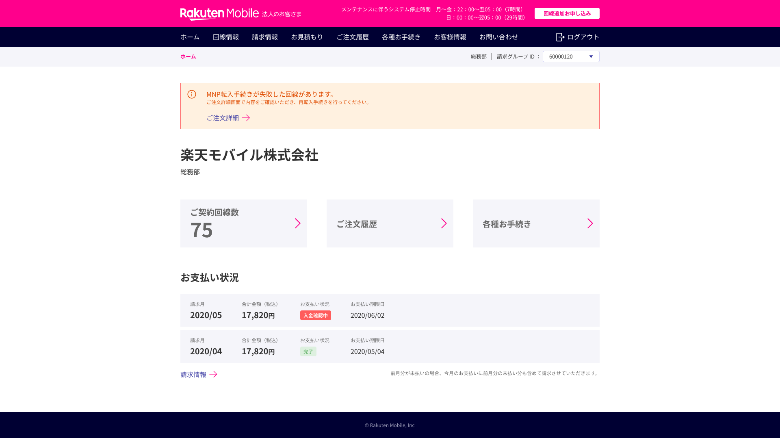Expand the billing group selector showing 60000120
780x438 pixels.
(x=571, y=56)
